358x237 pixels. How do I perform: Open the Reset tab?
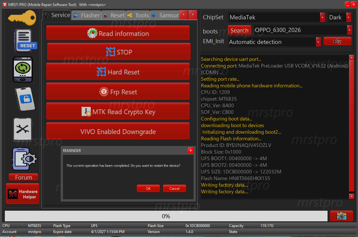click(x=114, y=15)
